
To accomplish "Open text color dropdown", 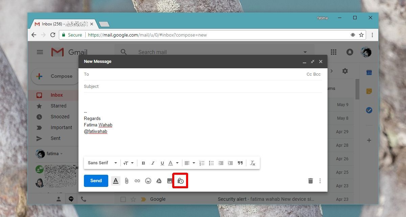I will coord(173,163).
